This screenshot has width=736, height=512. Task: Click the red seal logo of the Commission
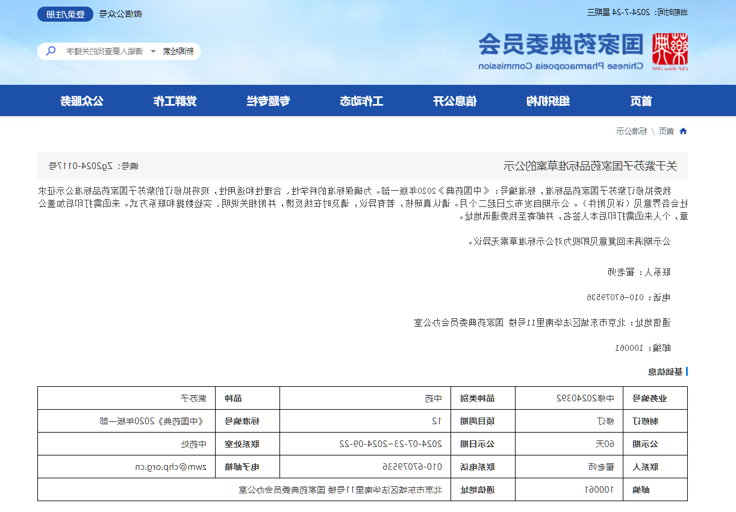[x=670, y=51]
